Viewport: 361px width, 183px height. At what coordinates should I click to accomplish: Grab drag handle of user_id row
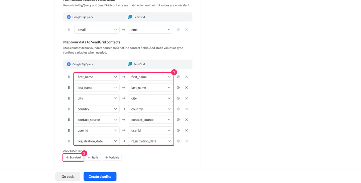click(x=69, y=130)
